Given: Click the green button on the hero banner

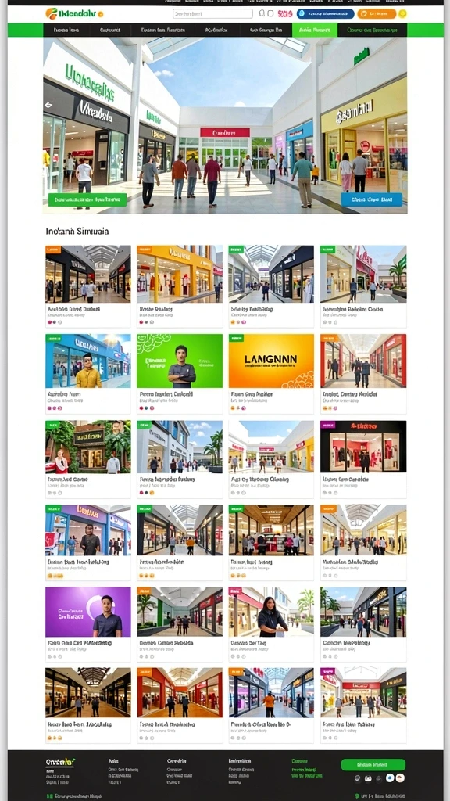Looking at the screenshot, I should 87,199.
